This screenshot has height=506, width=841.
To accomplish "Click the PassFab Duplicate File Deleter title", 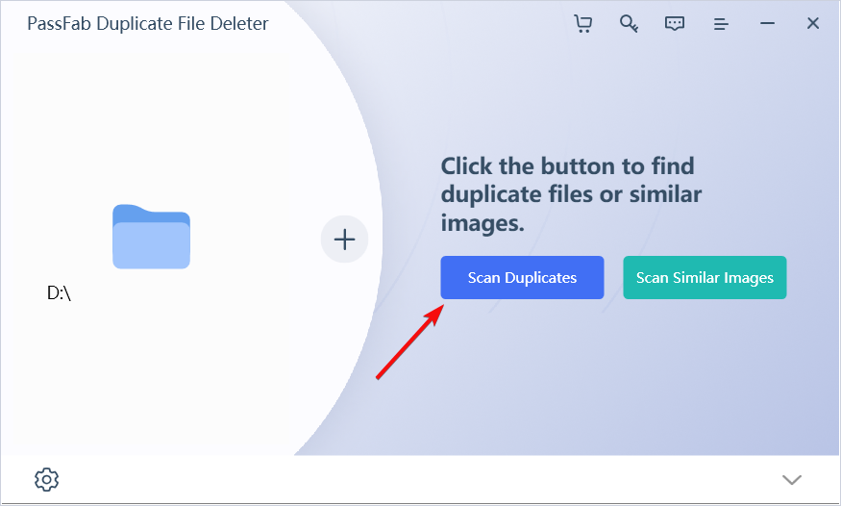I will pos(147,24).
